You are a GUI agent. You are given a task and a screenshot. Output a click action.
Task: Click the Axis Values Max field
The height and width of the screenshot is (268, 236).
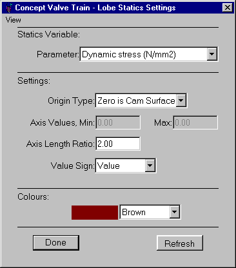[195, 122]
